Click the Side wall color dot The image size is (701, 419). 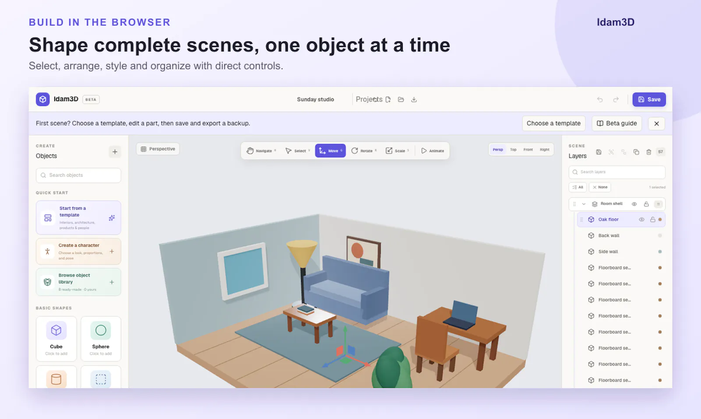[x=660, y=252]
